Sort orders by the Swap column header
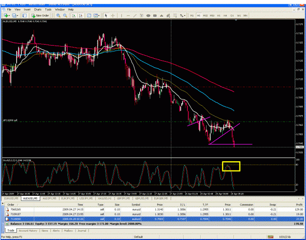Screen dimensions: 306x240 click(273, 205)
